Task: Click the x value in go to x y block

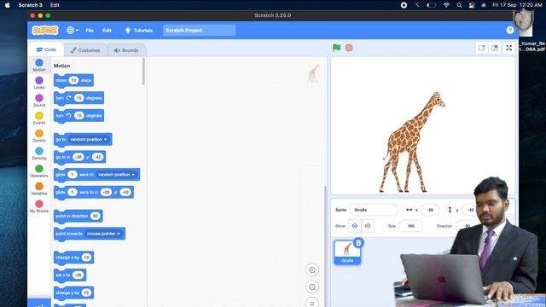Action: click(x=78, y=157)
